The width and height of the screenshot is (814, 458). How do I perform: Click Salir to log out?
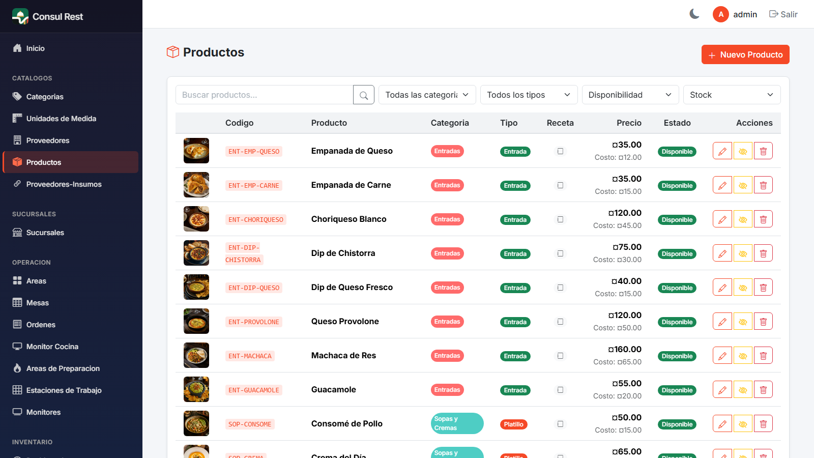click(783, 14)
